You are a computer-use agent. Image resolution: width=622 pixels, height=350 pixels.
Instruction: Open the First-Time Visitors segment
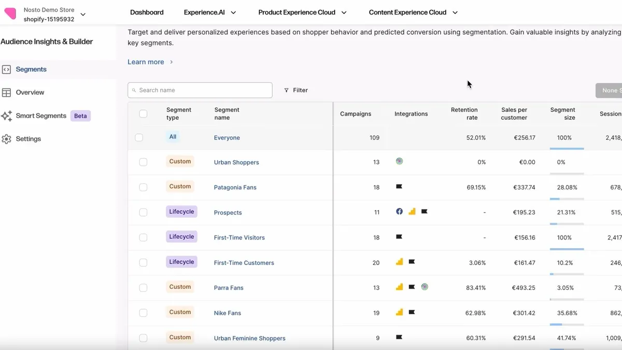(x=239, y=237)
